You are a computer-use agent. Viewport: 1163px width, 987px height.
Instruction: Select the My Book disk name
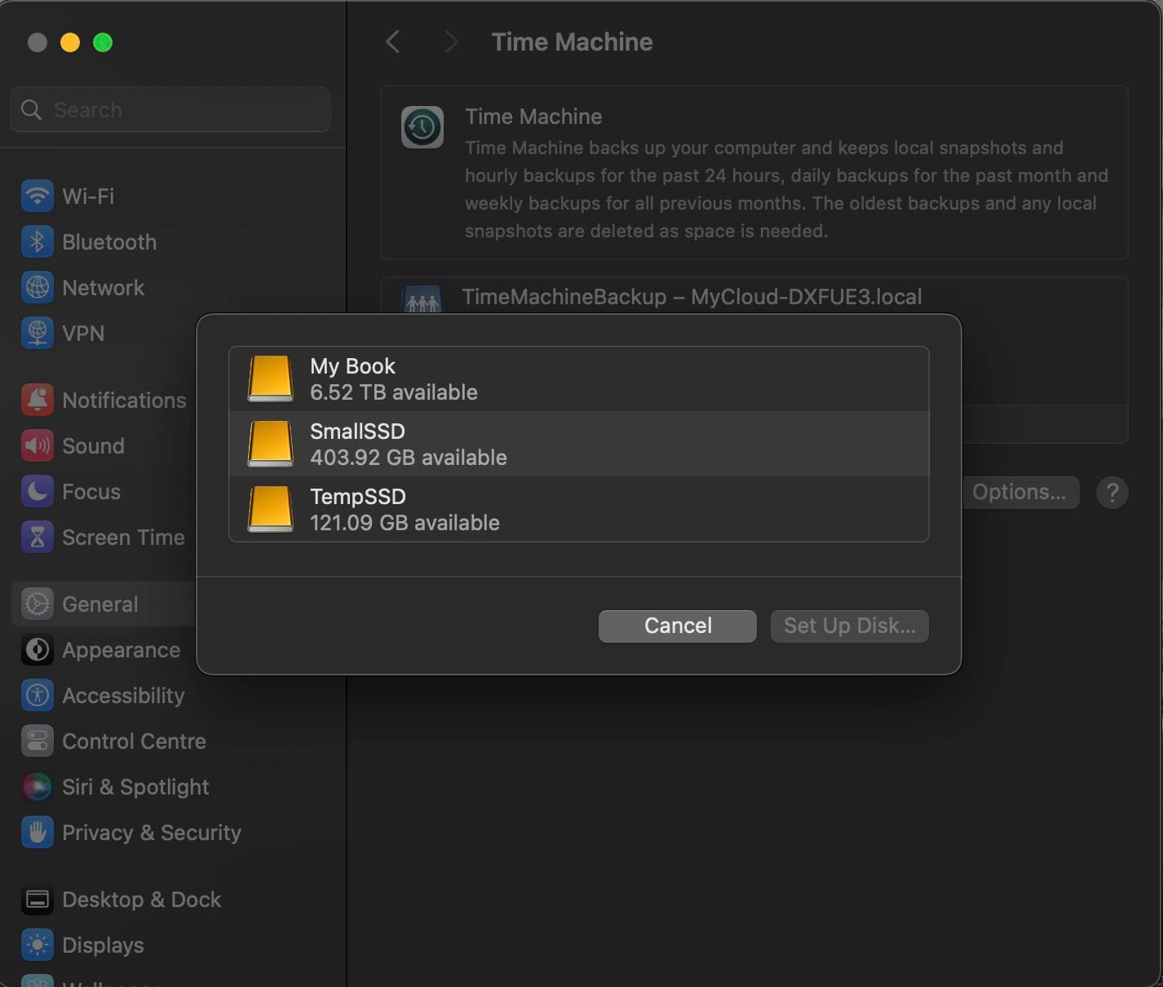pyautogui.click(x=352, y=366)
